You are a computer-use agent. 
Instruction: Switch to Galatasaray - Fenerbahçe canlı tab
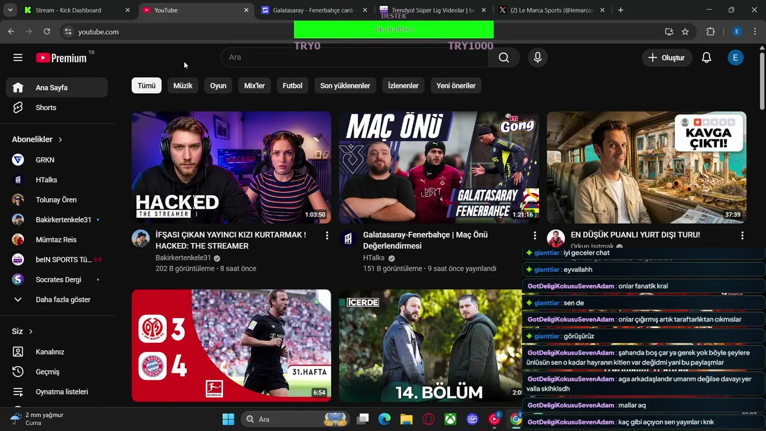315,10
